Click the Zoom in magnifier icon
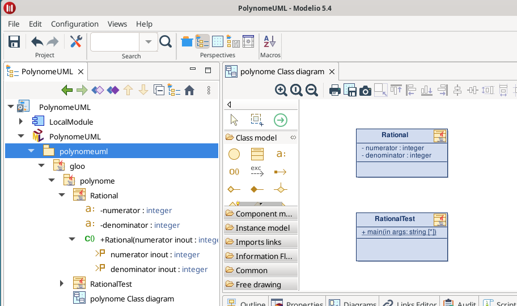Viewport: 517px width, 306px height. [x=281, y=90]
